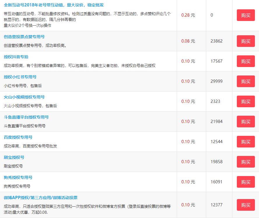Click stock count 19858

[216, 162]
